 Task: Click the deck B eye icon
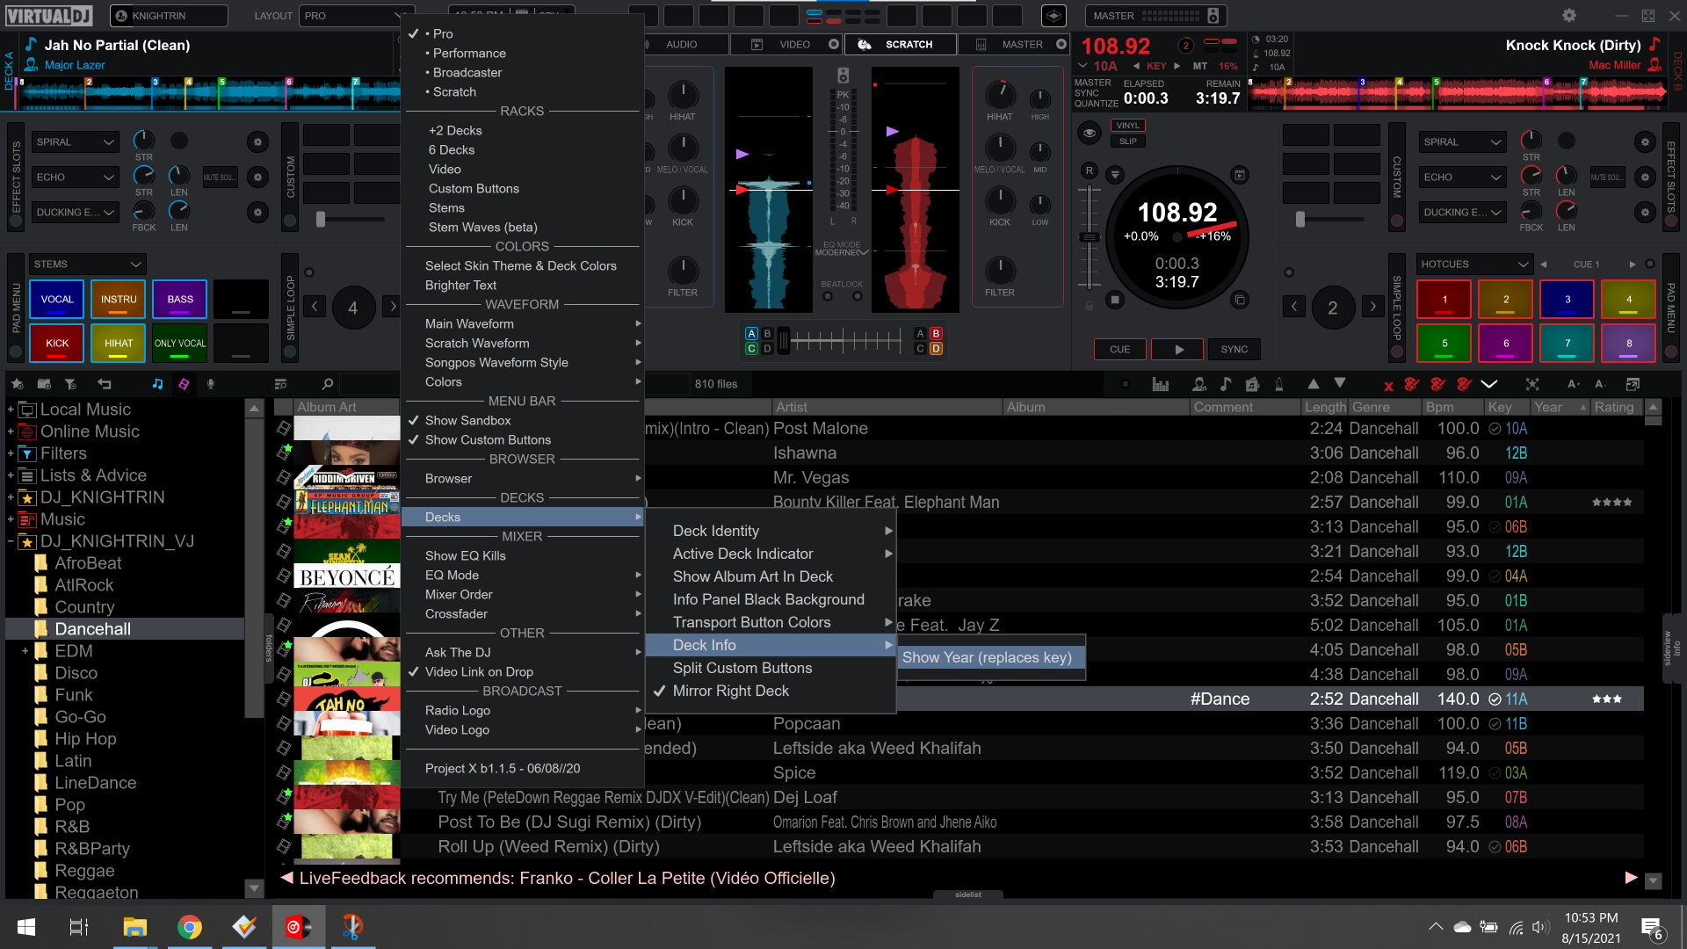click(x=1090, y=133)
